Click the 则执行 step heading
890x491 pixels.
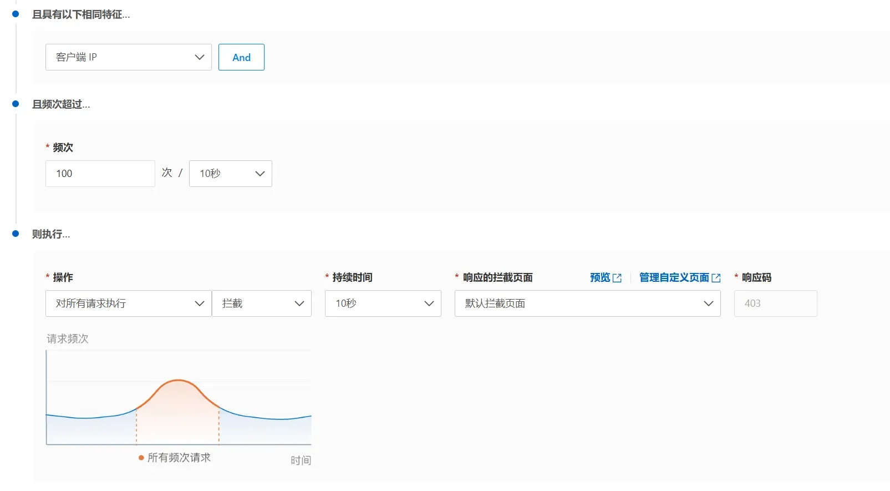51,234
